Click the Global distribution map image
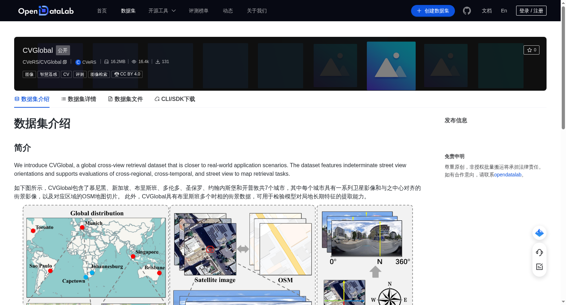 point(96,258)
